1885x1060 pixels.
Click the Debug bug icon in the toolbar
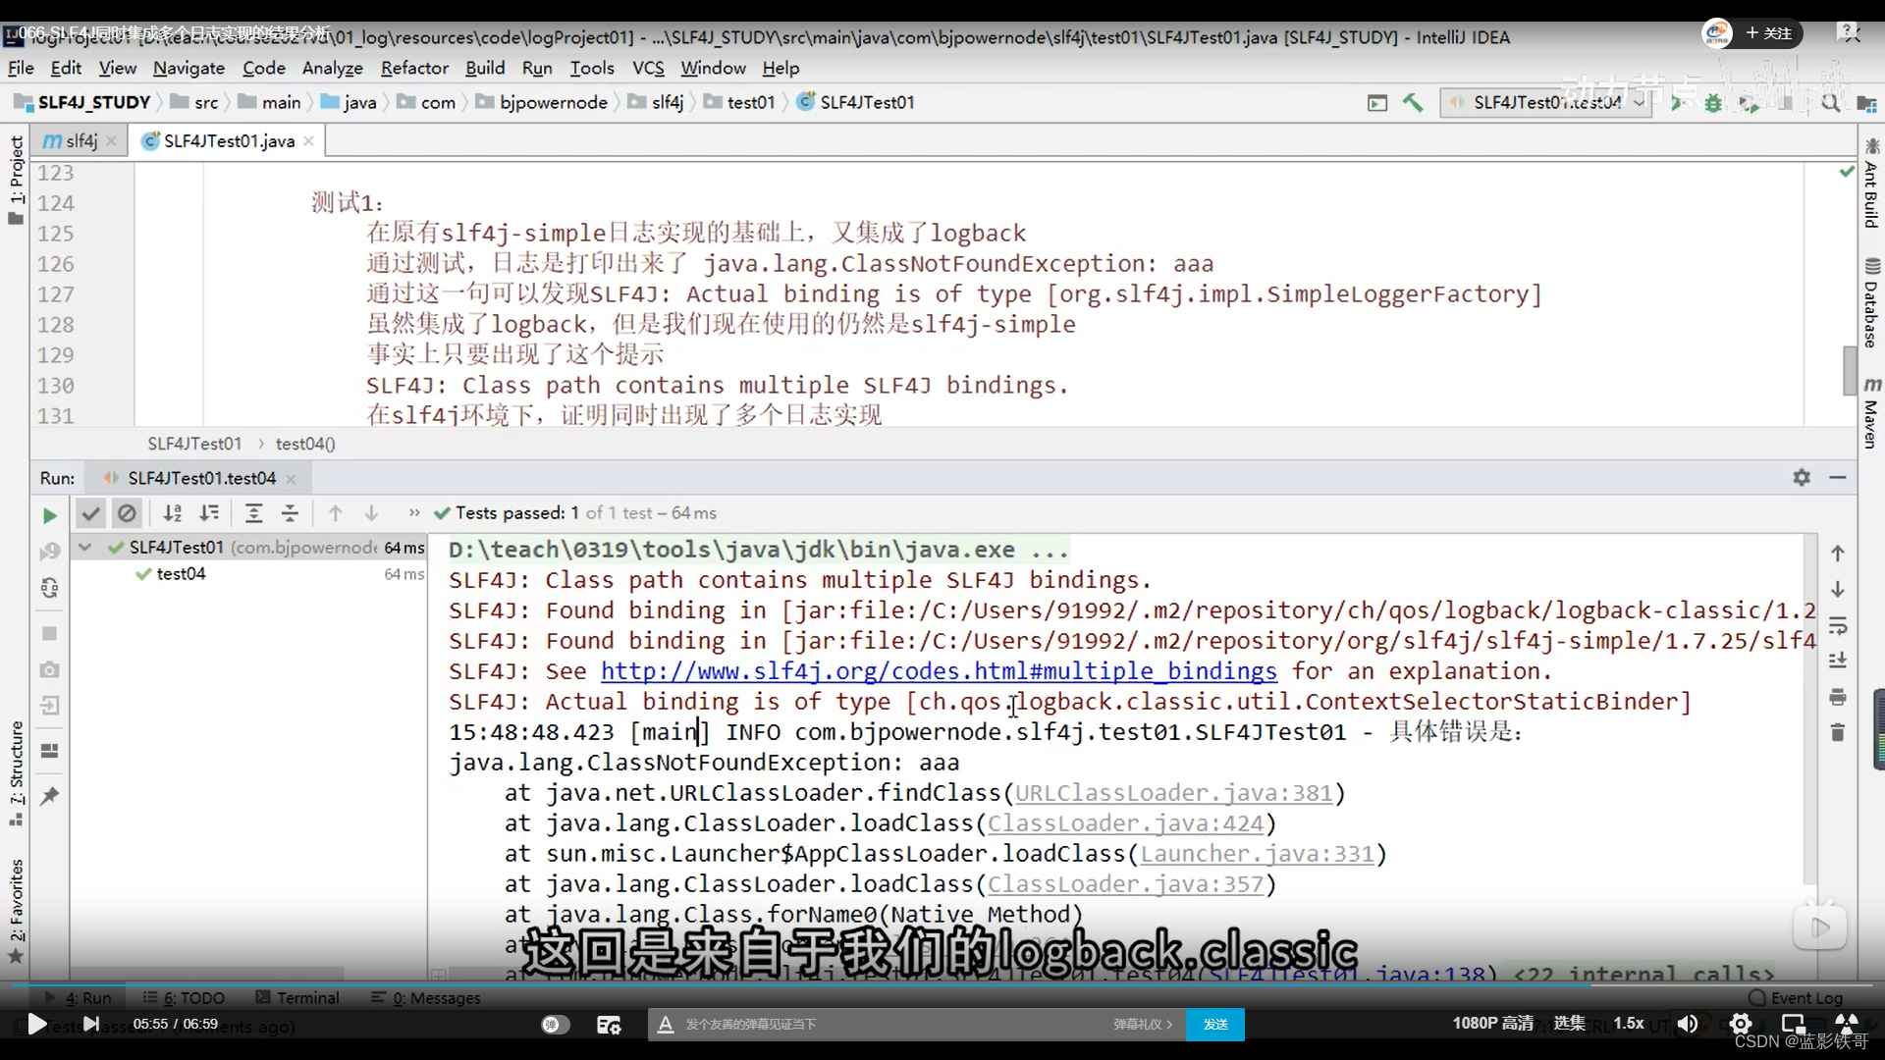[1713, 102]
